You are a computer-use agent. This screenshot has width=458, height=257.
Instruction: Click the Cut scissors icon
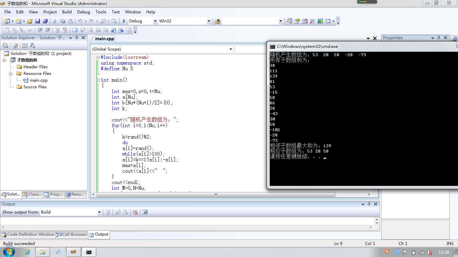point(55,21)
